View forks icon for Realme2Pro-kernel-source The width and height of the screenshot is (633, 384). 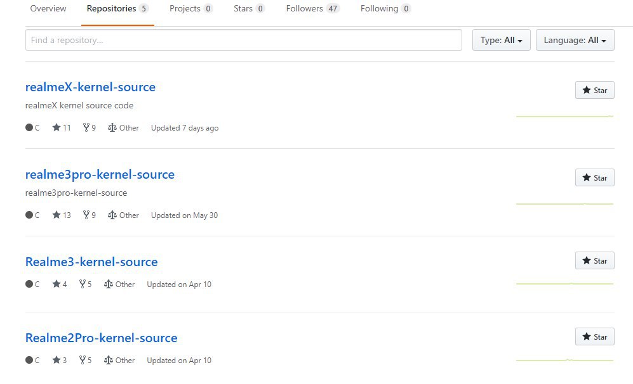[83, 360]
